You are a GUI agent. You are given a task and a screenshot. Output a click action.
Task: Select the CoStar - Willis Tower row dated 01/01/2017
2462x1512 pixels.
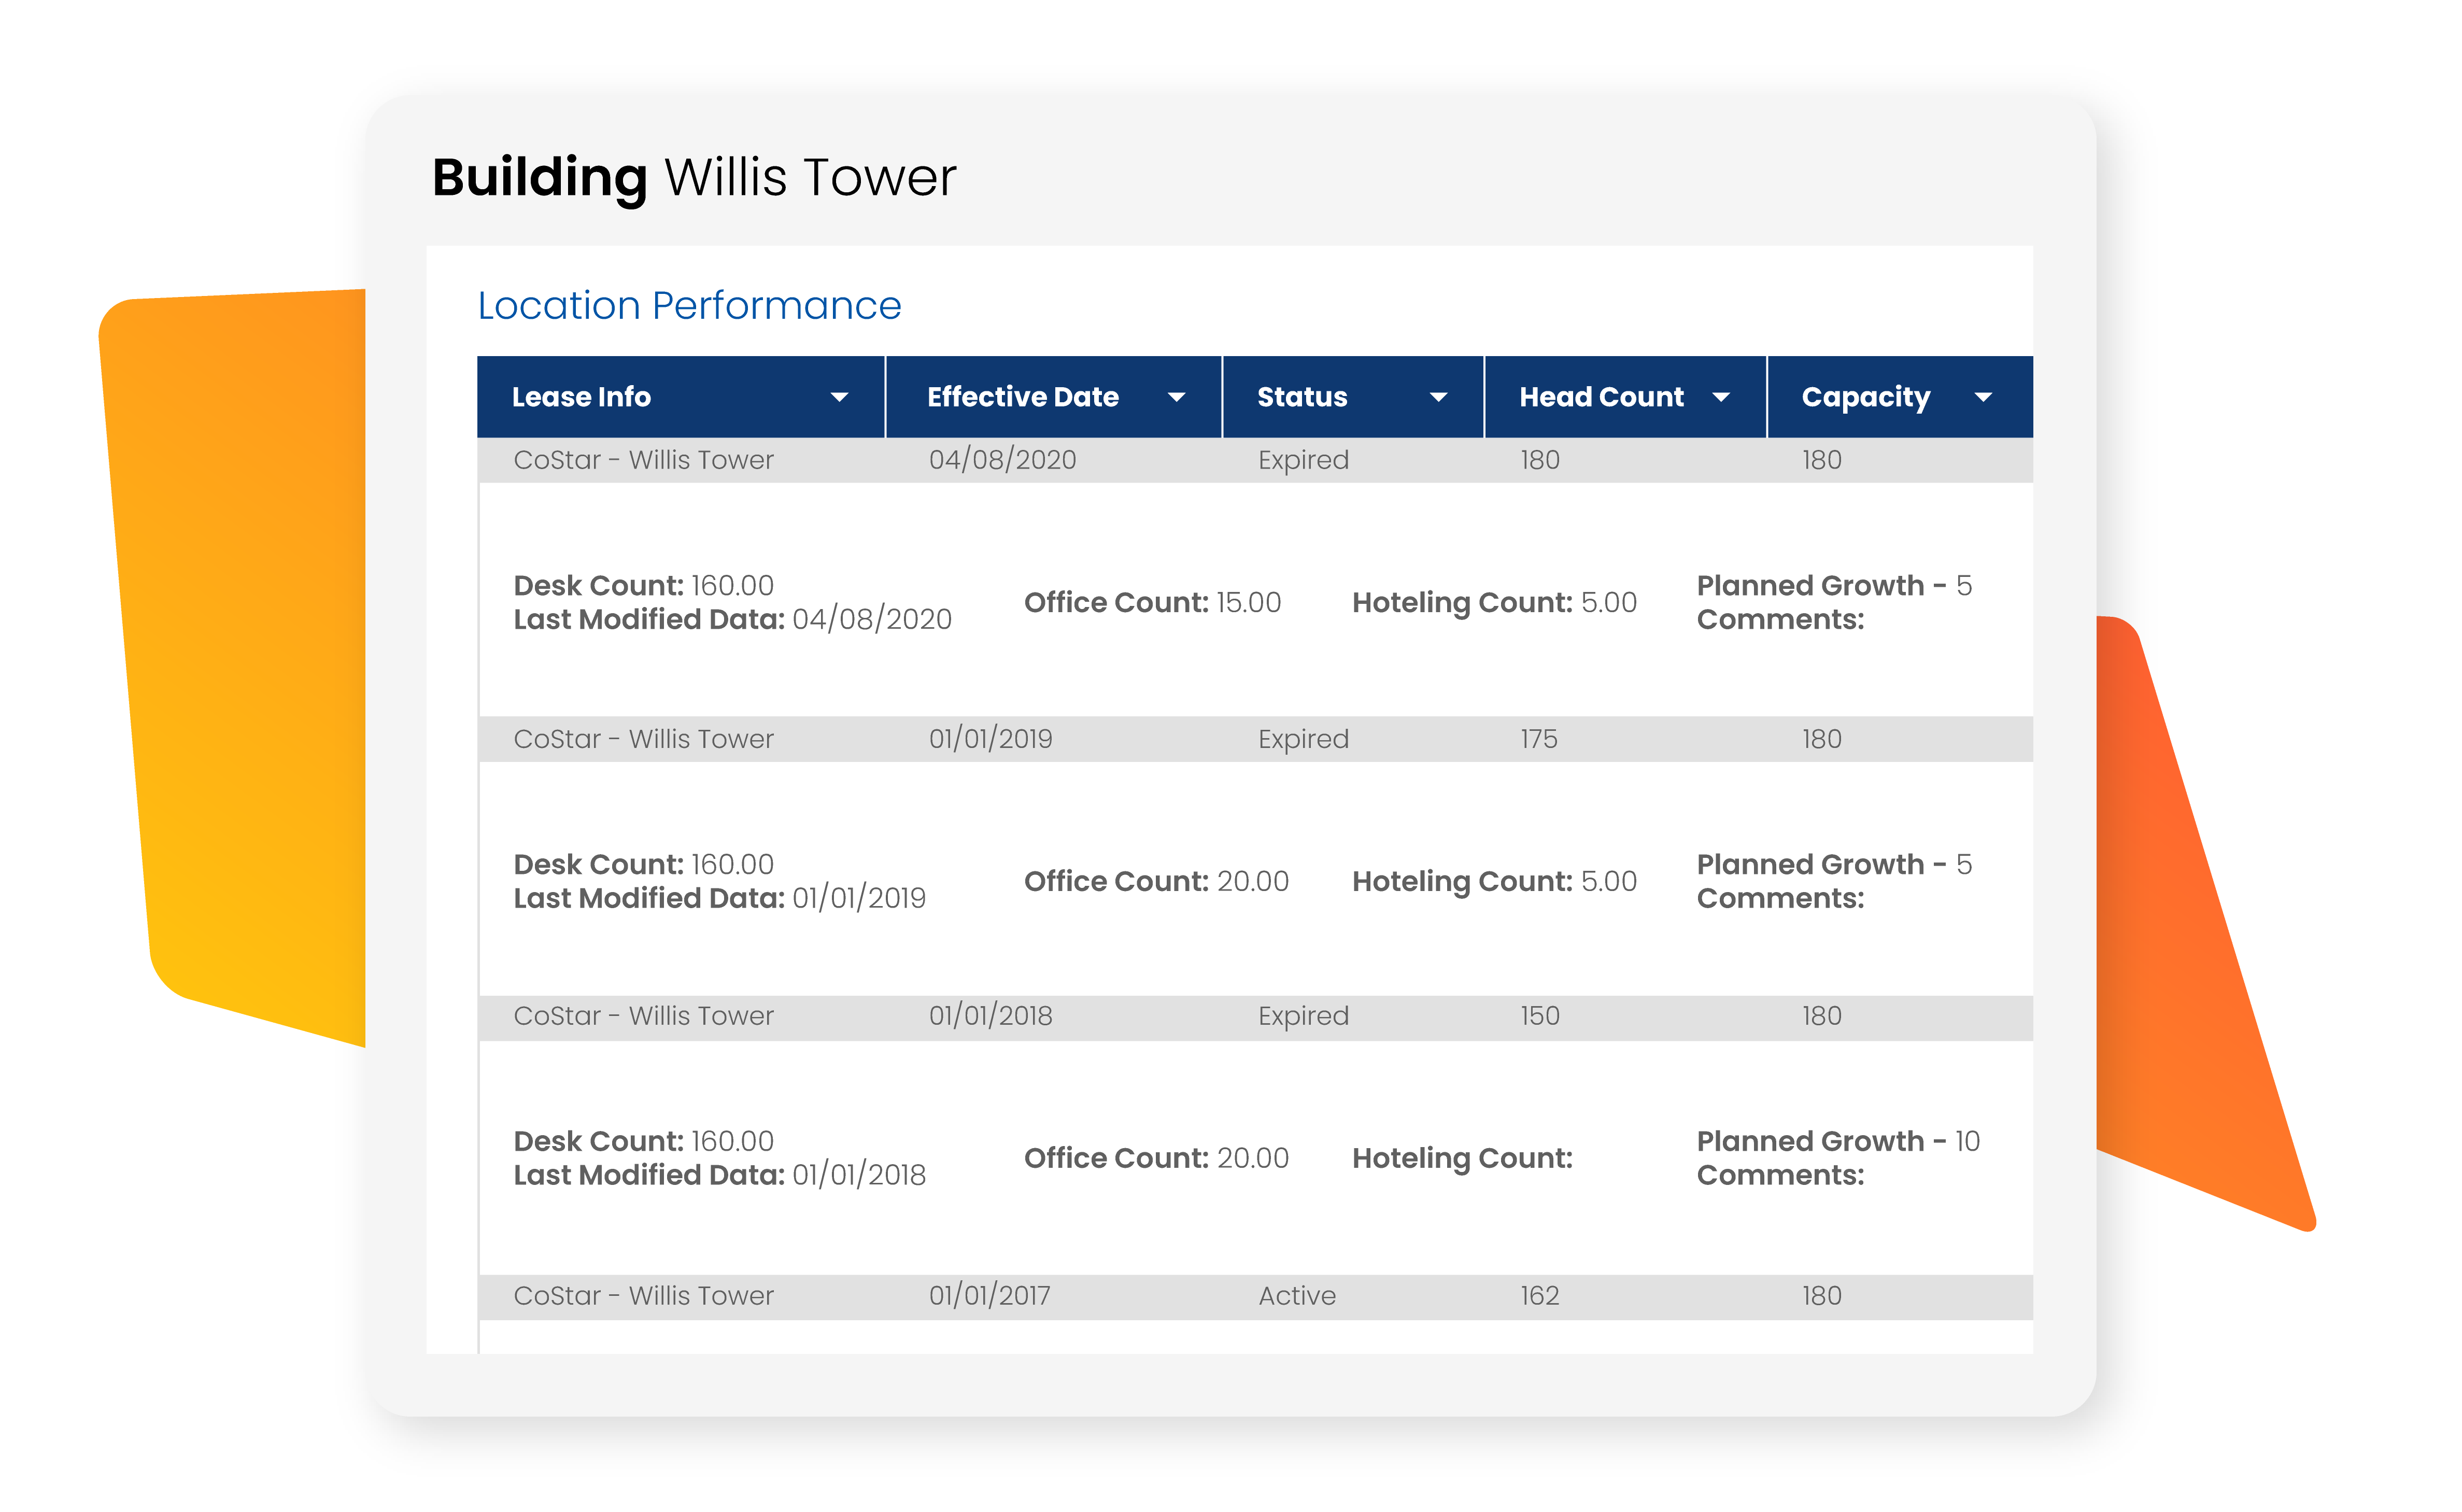[x=1255, y=1296]
